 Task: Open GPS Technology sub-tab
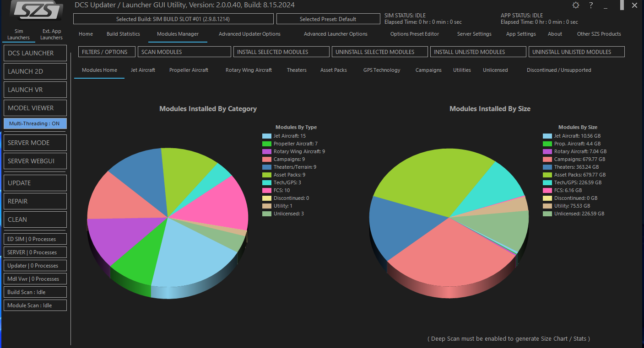tap(382, 70)
